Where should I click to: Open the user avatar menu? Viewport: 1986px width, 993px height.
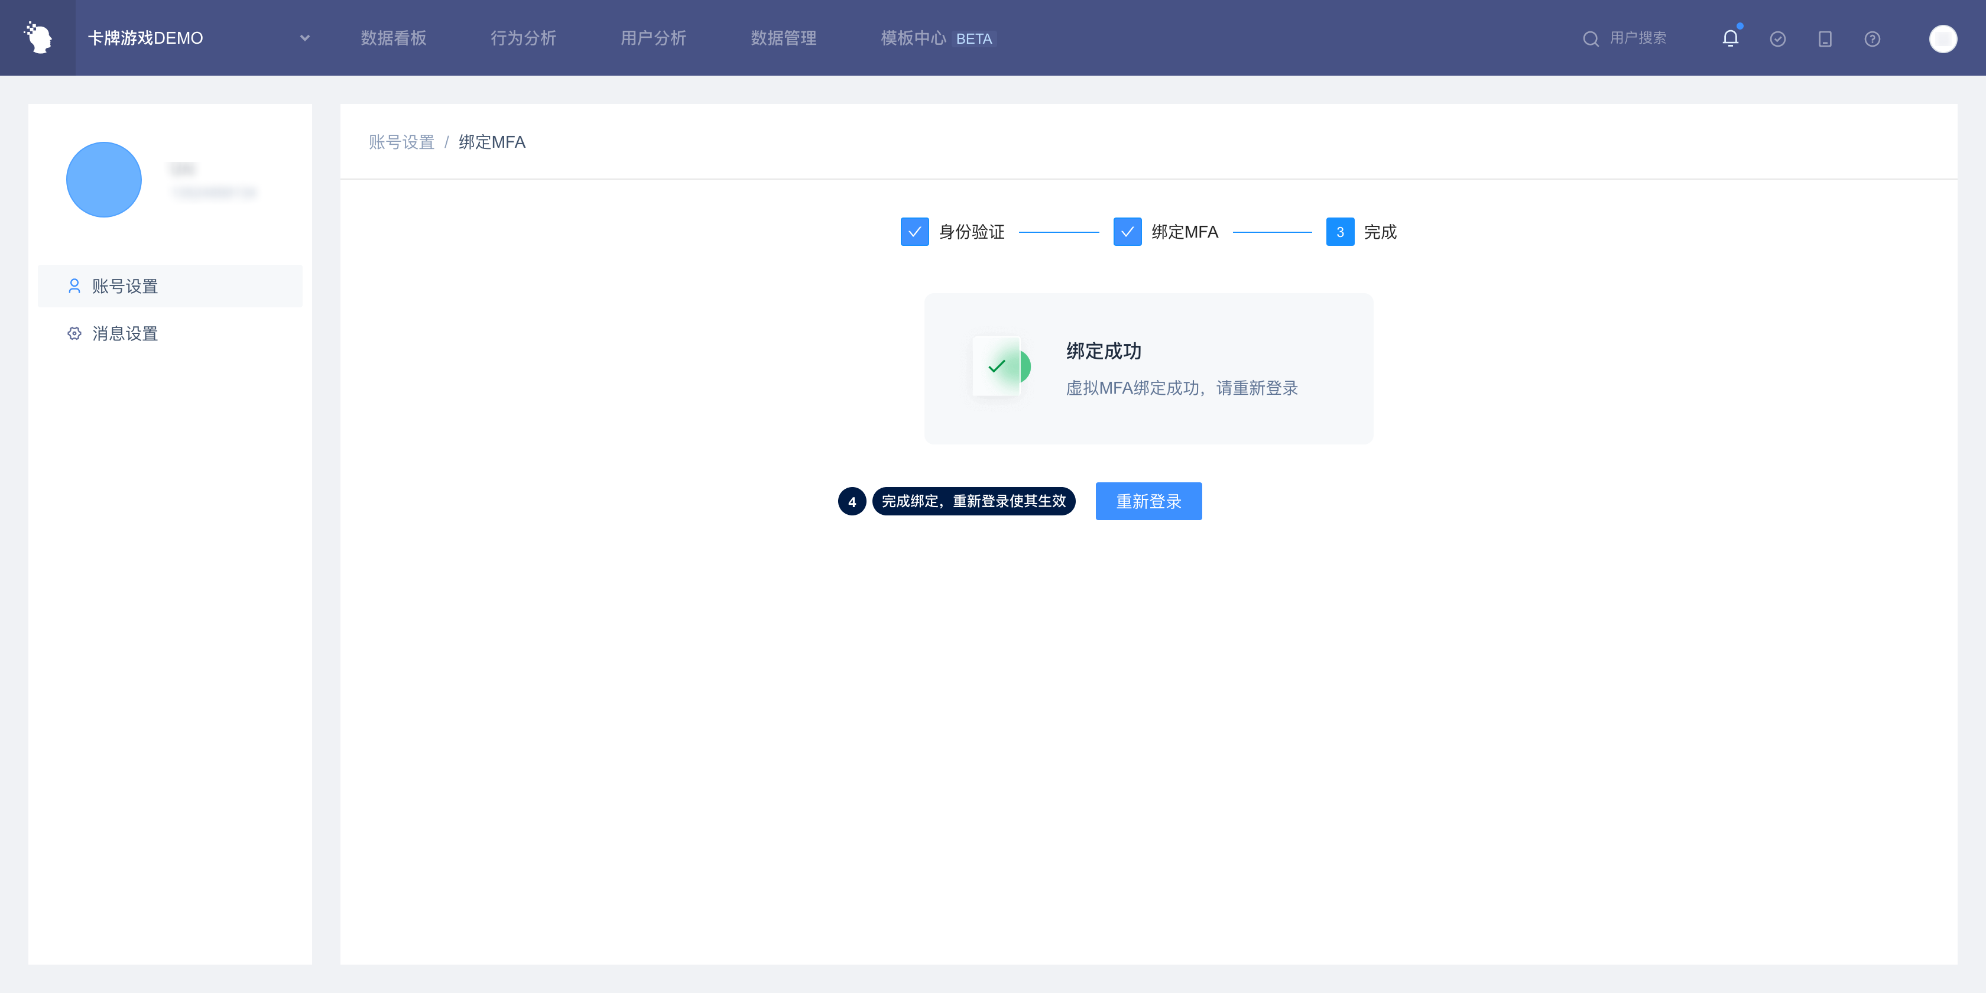[1942, 38]
